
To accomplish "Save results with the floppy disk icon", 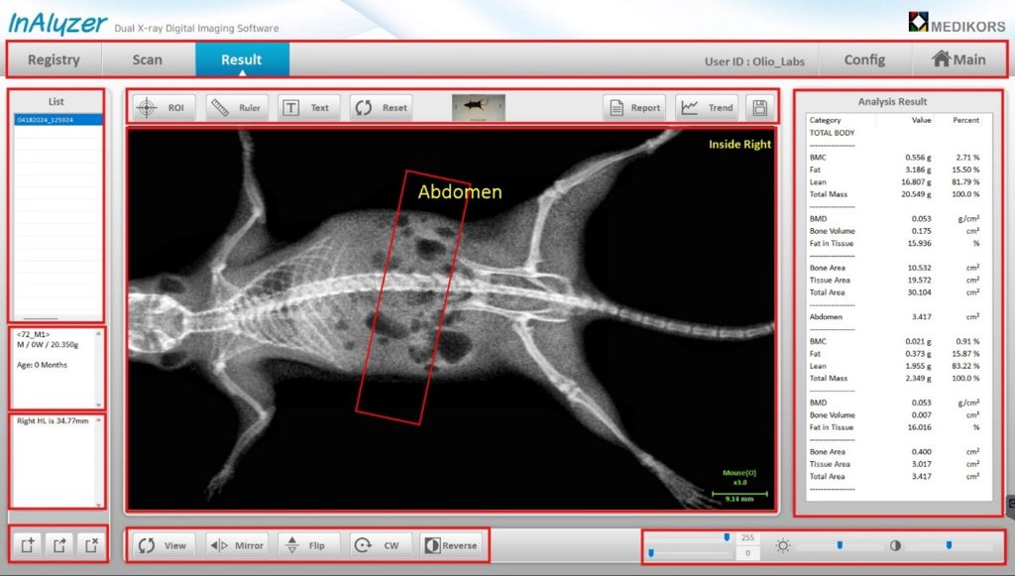I will [760, 107].
